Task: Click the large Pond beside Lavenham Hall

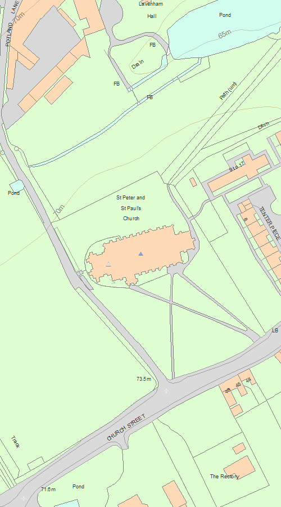Action: pos(225,15)
